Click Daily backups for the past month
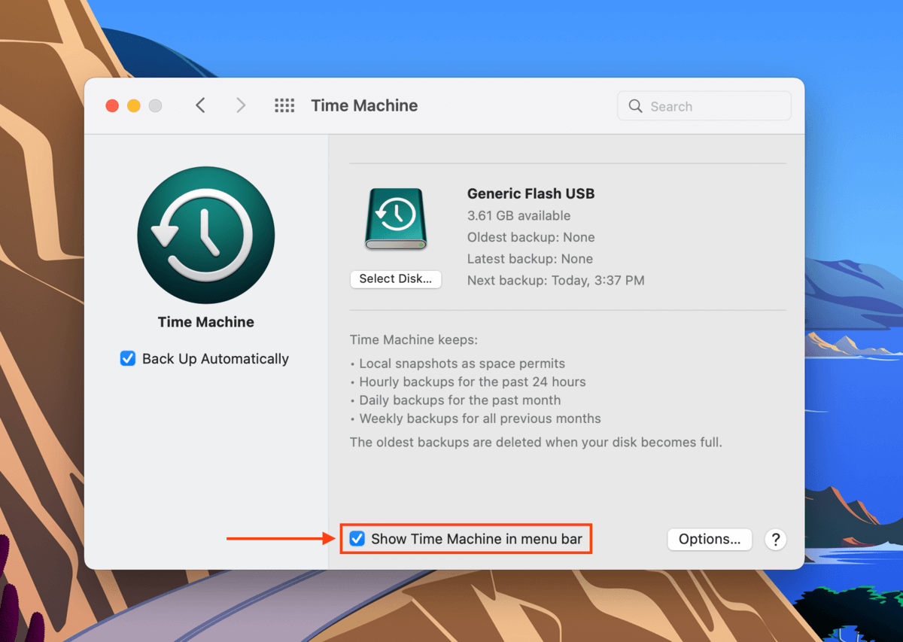 (x=460, y=400)
